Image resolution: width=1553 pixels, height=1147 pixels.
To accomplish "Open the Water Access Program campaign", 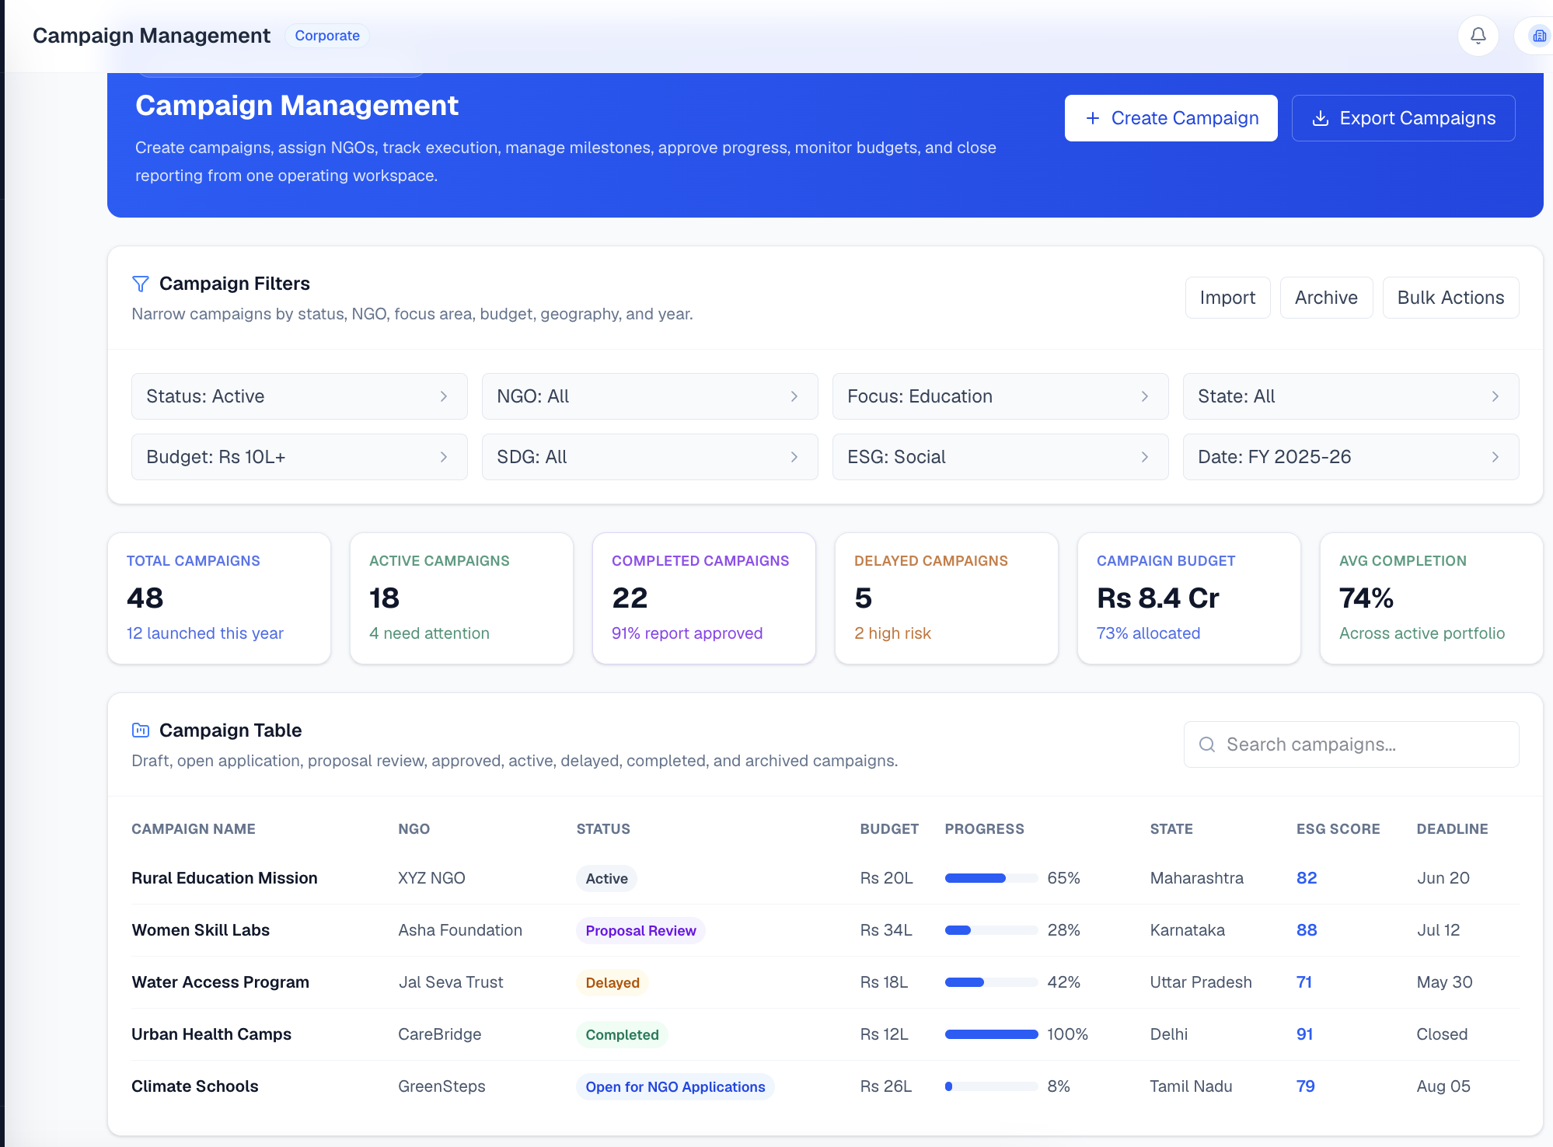I will pyautogui.click(x=221, y=982).
